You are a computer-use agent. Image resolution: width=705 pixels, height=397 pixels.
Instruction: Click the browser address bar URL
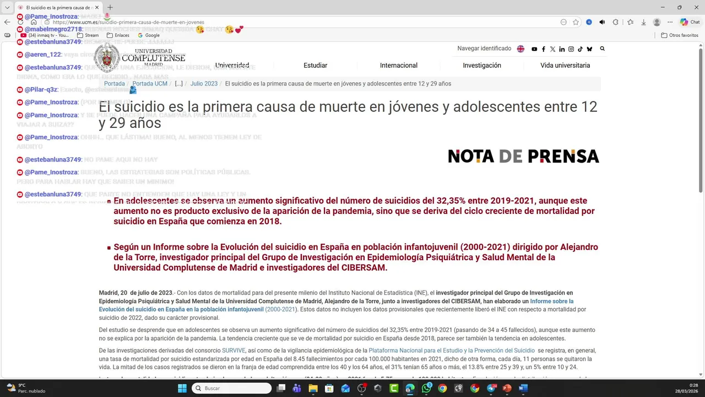[128, 22]
